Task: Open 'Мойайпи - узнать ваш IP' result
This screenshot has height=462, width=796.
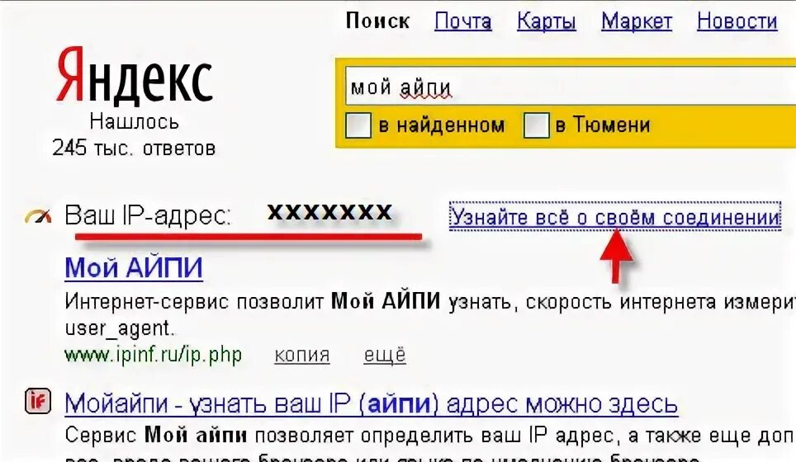Action: pyautogui.click(x=371, y=403)
